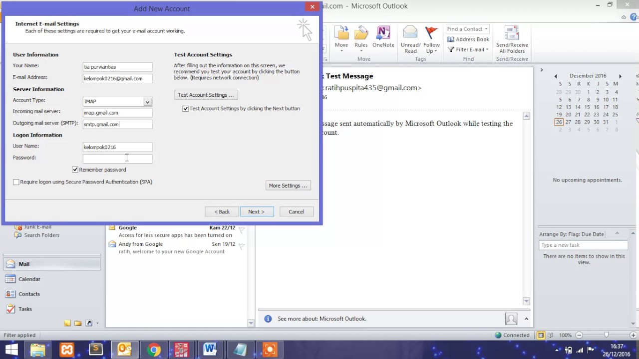The height and width of the screenshot is (359, 639).
Task: Switch to Mail in navigation pane
Action: (52, 264)
